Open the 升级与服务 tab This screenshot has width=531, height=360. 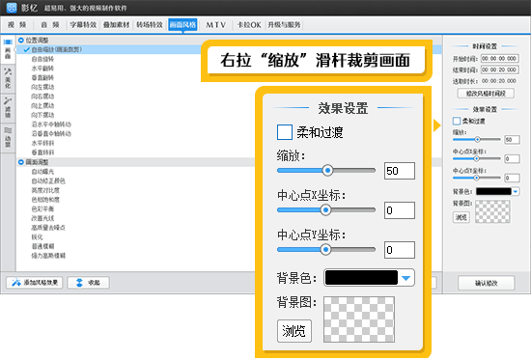coord(284,25)
